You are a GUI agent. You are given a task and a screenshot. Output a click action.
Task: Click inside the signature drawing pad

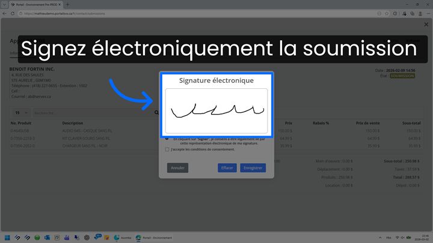[x=216, y=111]
